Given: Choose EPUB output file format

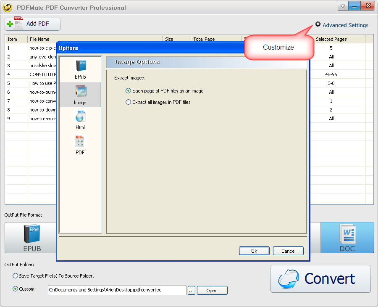Looking at the screenshot, I should [x=31, y=238].
